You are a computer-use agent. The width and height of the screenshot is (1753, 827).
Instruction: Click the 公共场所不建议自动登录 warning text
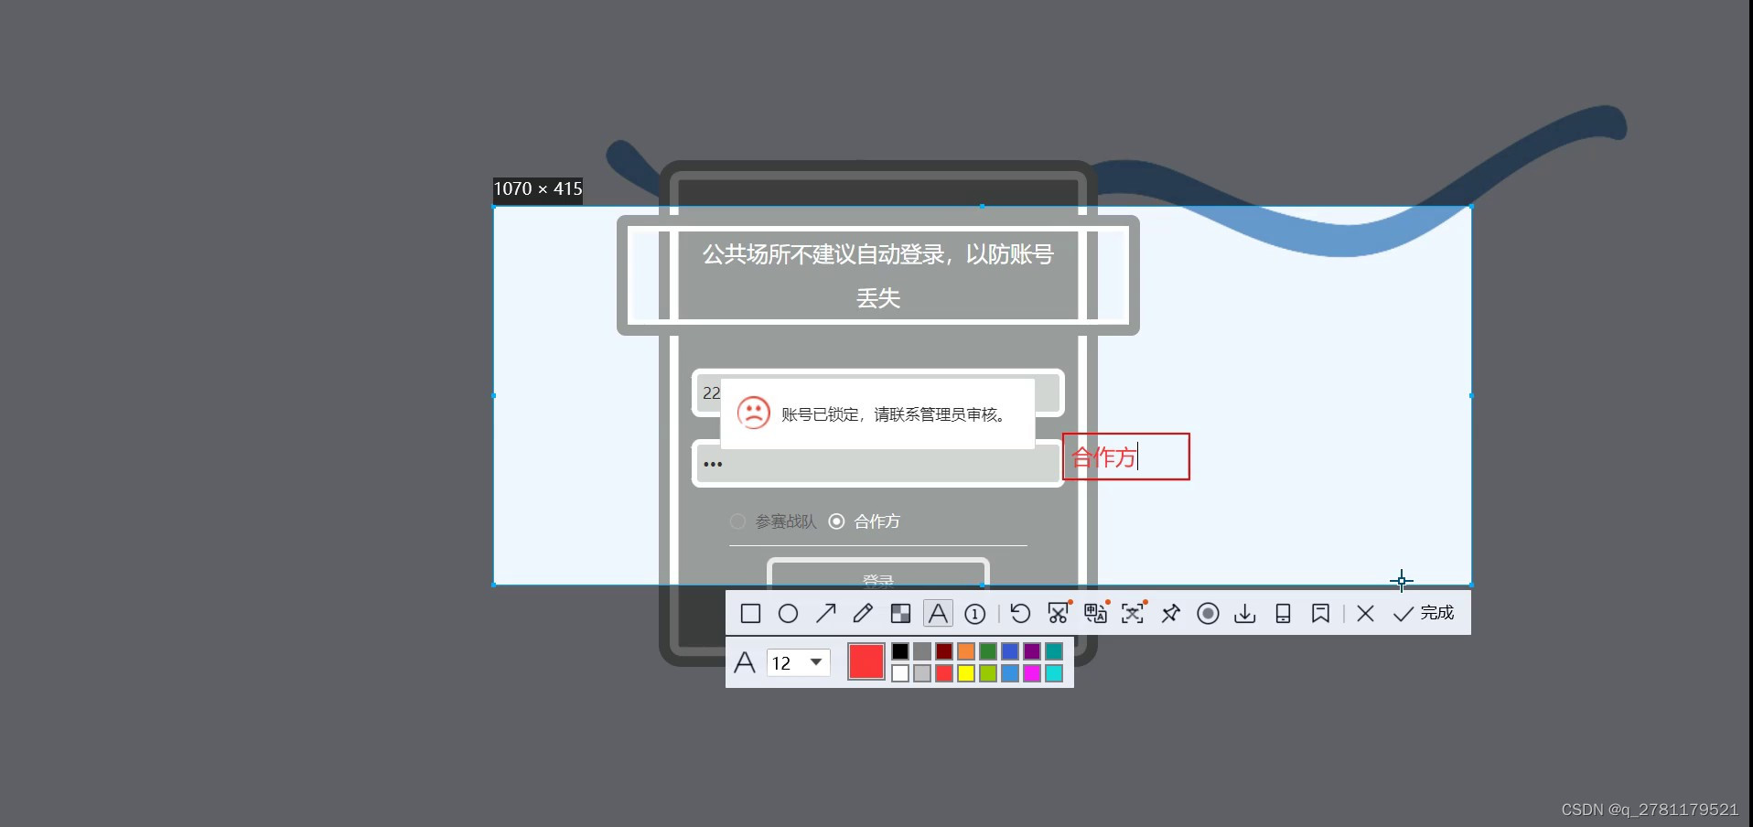(877, 275)
